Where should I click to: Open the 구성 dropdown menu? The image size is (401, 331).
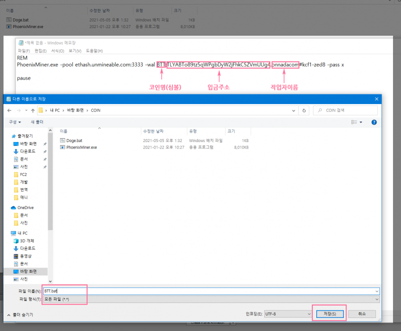tap(14, 122)
